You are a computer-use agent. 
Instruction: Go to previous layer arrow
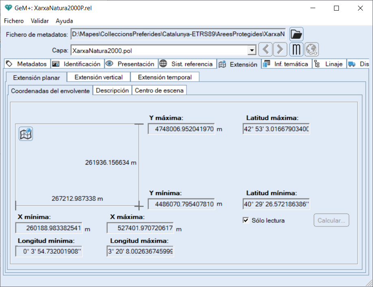tap(265, 50)
